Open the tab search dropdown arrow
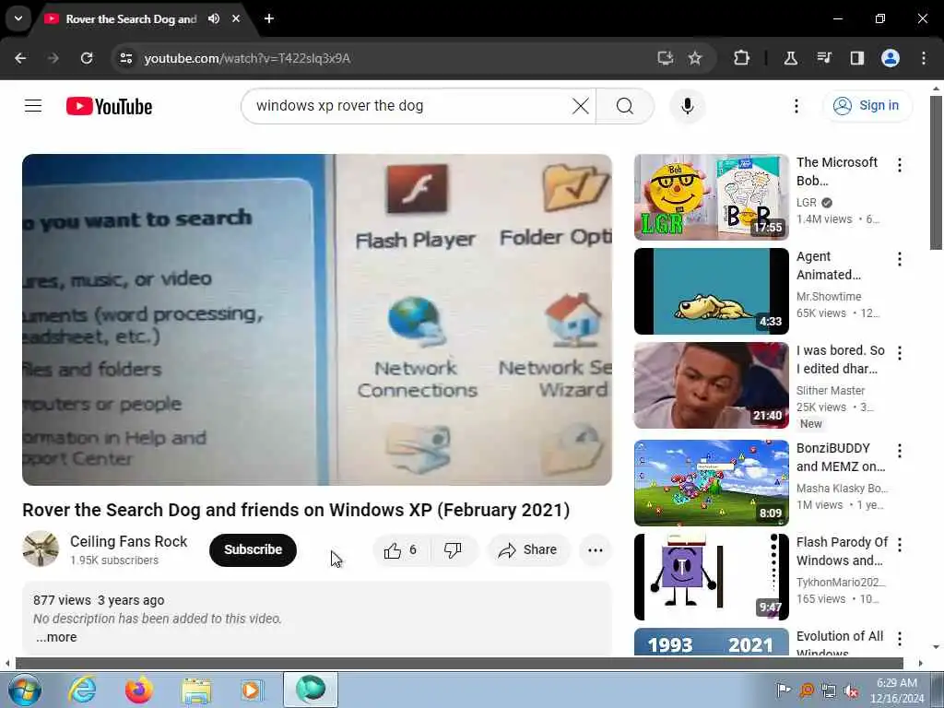This screenshot has height=708, width=944. [x=18, y=18]
